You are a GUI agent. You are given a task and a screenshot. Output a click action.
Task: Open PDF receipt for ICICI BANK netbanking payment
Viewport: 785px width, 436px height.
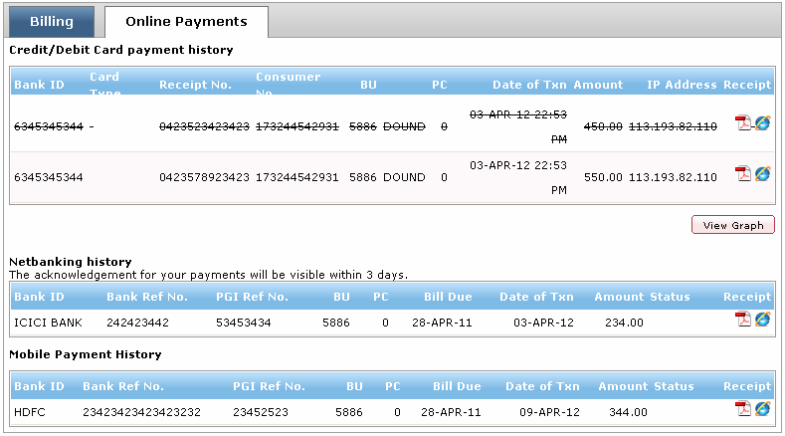coord(742,320)
